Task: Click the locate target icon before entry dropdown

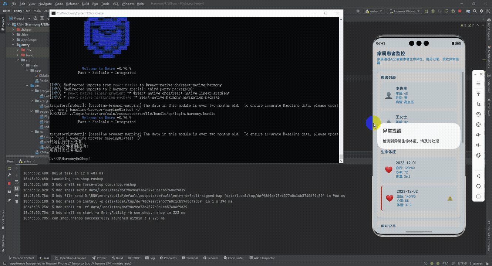Action: click(x=358, y=11)
